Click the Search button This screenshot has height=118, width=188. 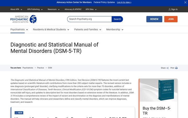tap(117, 19)
